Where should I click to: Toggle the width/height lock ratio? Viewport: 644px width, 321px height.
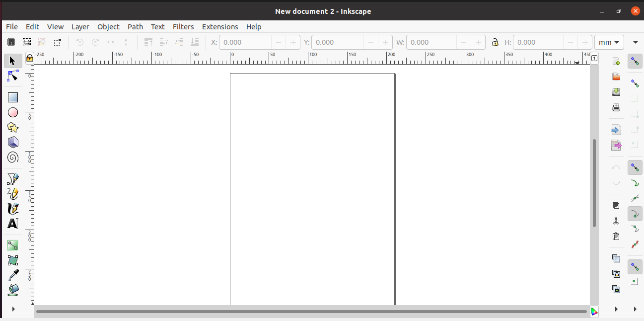point(495,42)
